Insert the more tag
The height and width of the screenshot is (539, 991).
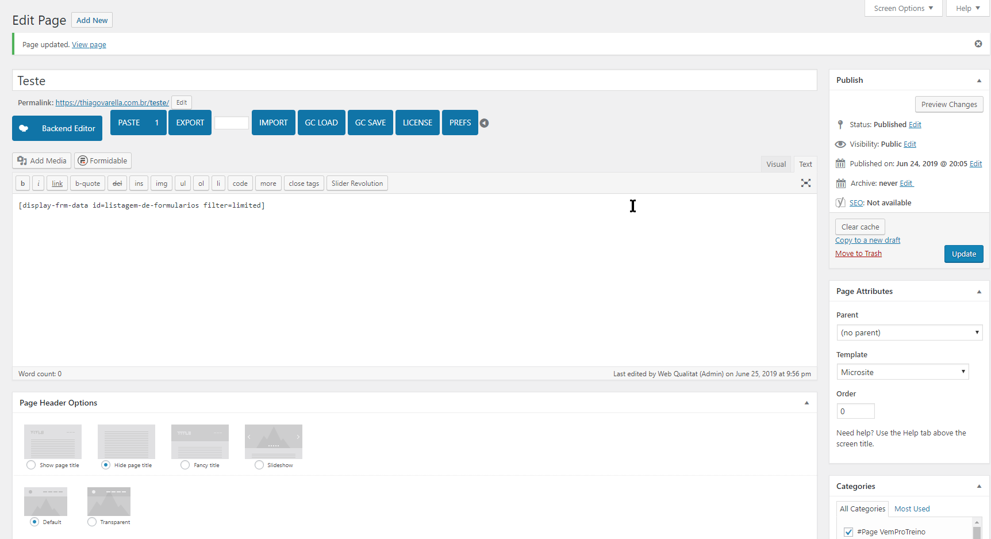(268, 184)
